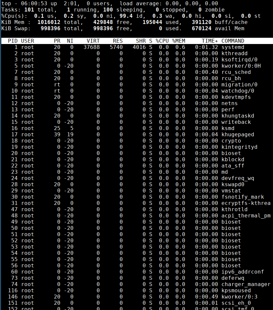This screenshot has width=273, height=310.
Task: Select the 'acpi_thermal_pm' command name
Action: click(246, 215)
